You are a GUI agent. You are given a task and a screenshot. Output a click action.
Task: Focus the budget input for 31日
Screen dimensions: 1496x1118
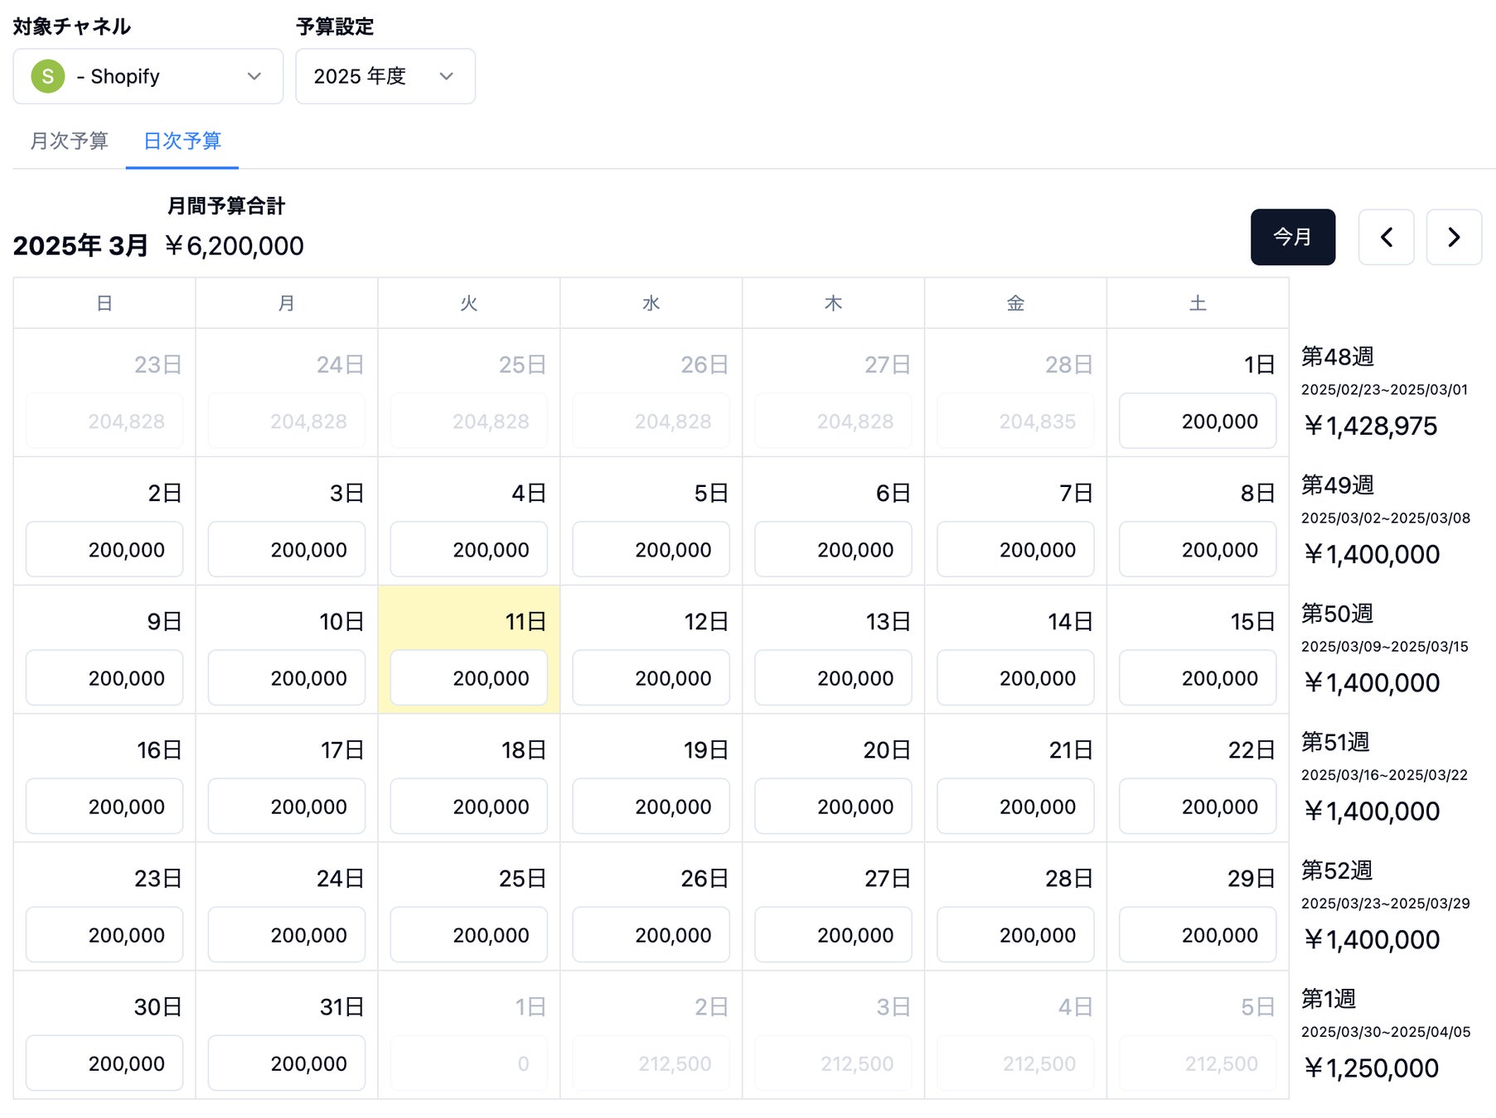pos(286,1063)
